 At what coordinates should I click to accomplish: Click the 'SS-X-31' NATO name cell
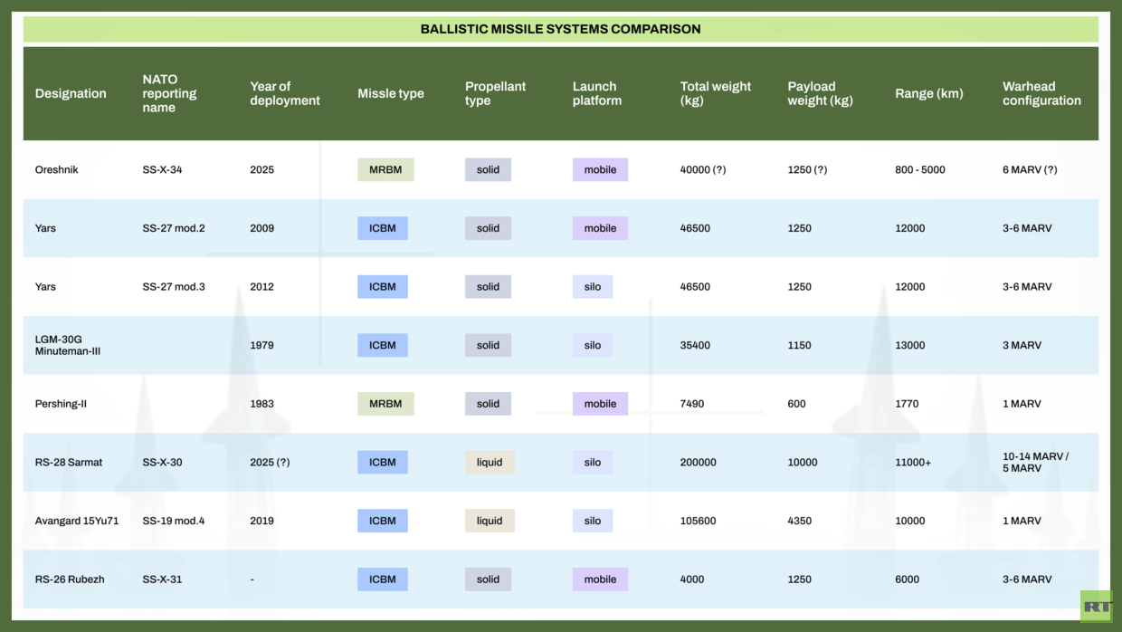coord(162,579)
